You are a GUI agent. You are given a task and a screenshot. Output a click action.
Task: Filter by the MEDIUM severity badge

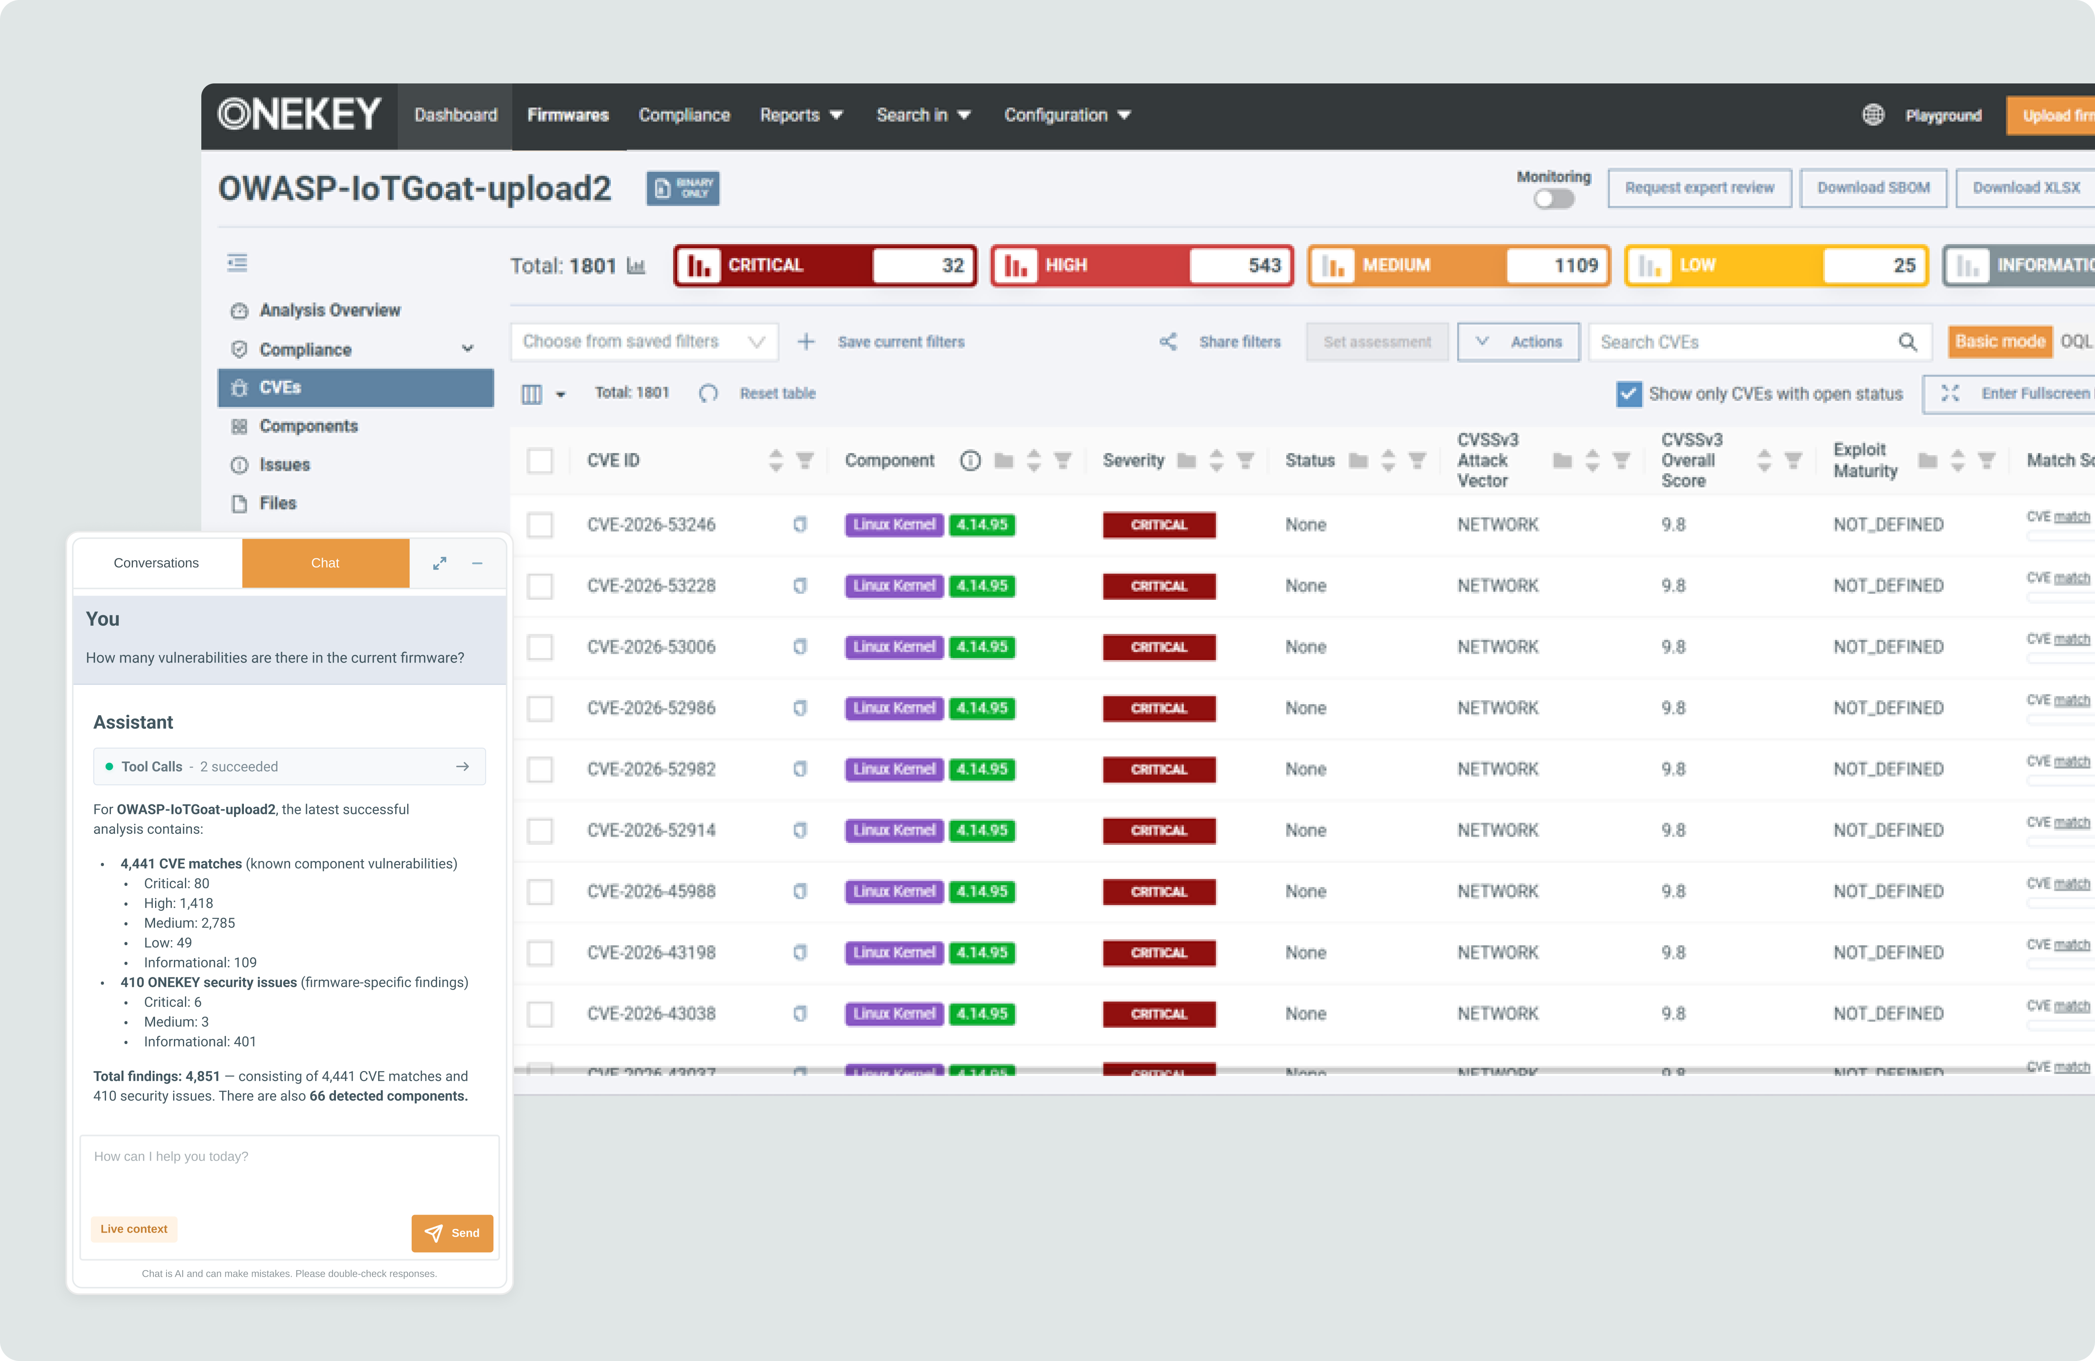1459,266
